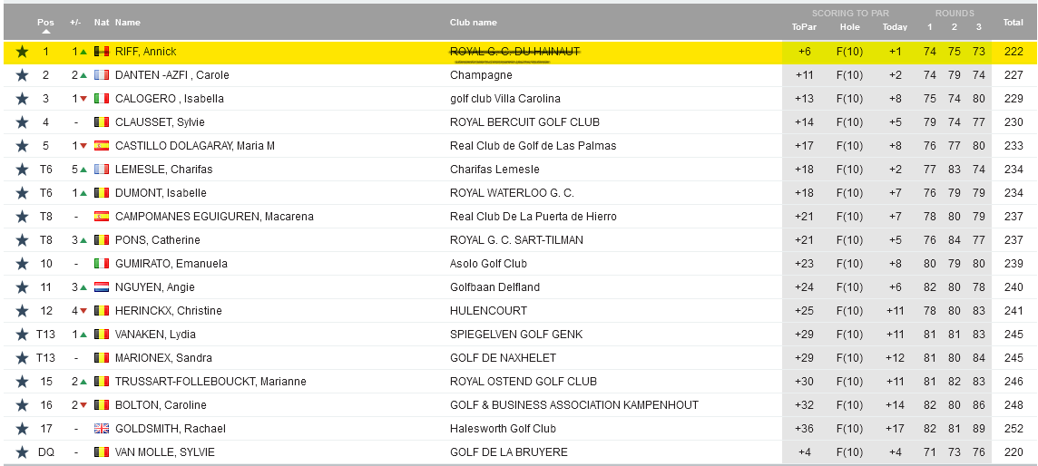Click club SPIEGELVEN GOLF GENK

click(x=516, y=335)
